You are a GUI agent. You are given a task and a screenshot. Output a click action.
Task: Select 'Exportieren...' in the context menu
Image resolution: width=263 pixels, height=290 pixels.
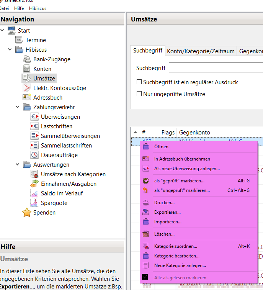pos(167,212)
